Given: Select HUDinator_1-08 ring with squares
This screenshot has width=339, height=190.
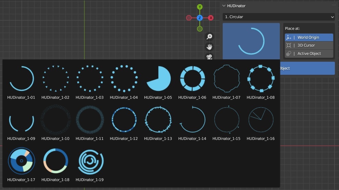Looking at the screenshot, I should (261, 79).
